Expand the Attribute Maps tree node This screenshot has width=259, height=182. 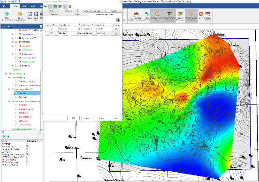click(x=6, y=74)
